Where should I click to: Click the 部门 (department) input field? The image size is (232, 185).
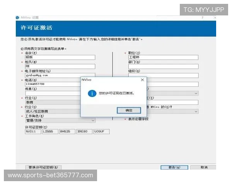click(x=163, y=66)
